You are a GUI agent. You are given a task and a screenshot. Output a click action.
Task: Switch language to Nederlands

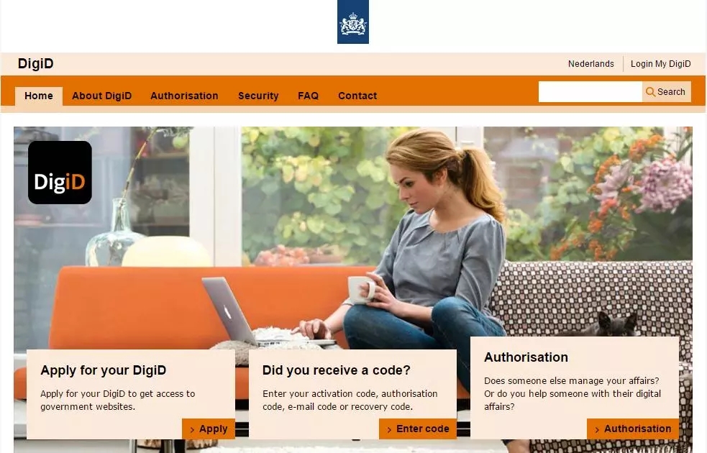tap(591, 63)
